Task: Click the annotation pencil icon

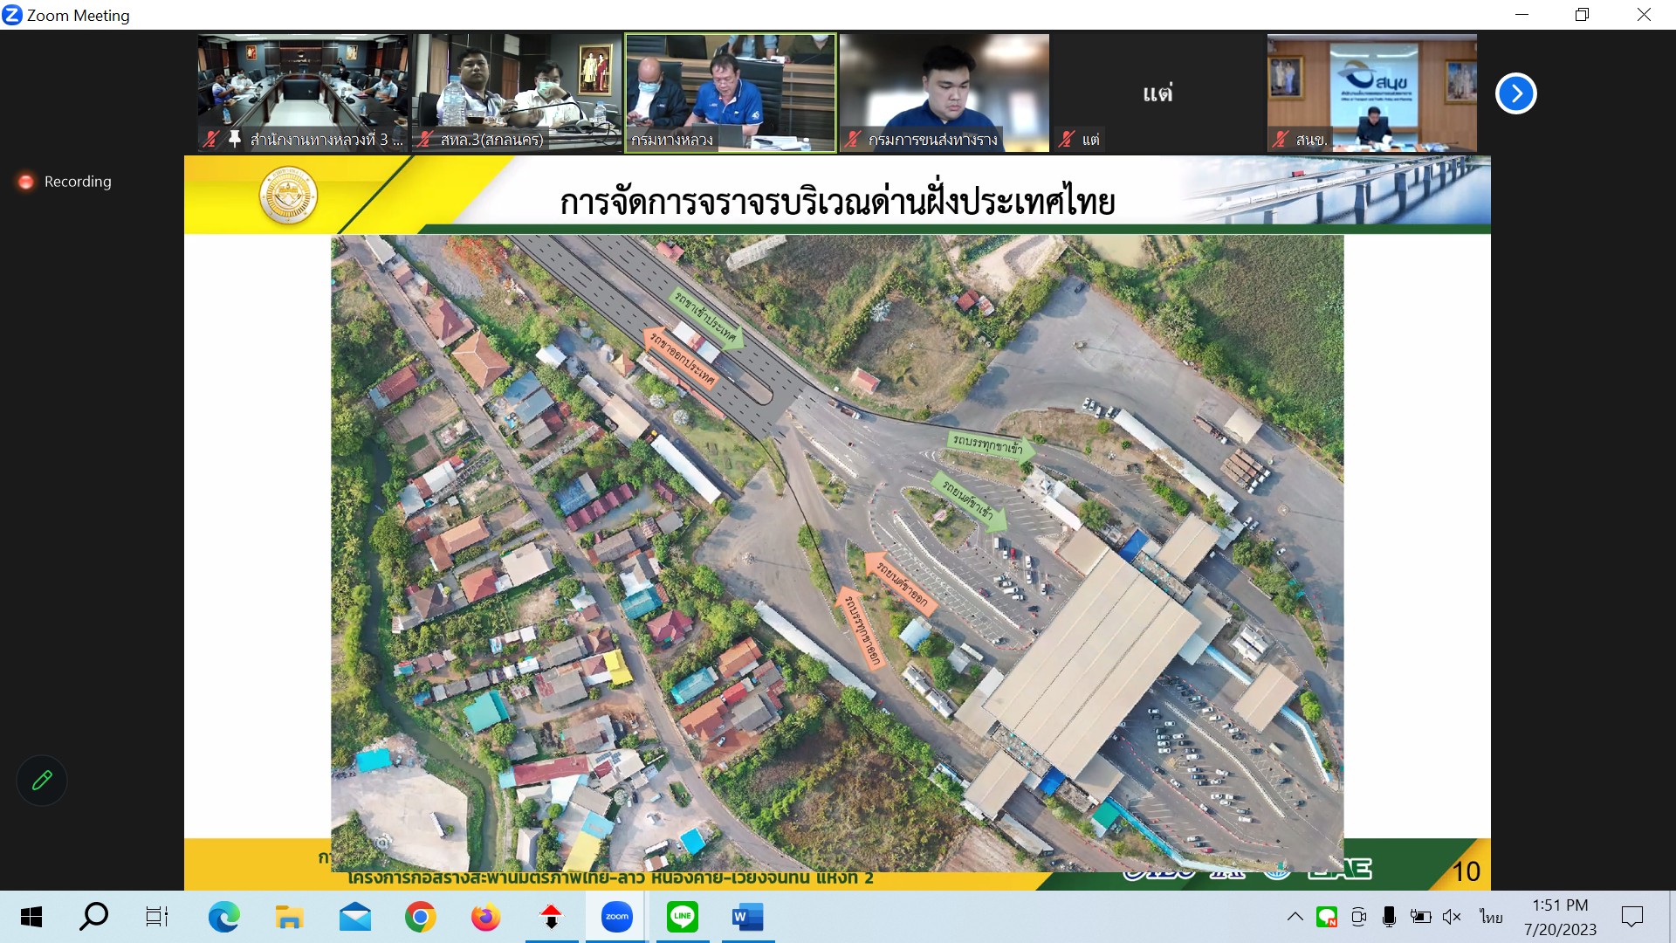Action: click(x=42, y=780)
